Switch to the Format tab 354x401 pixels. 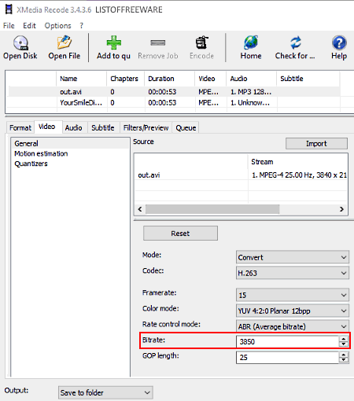tap(20, 127)
